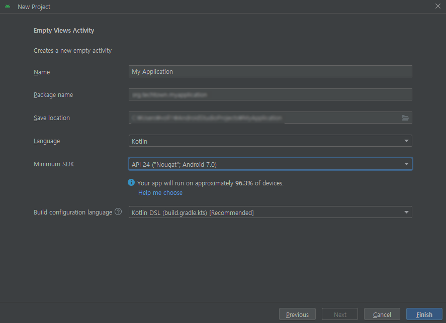Screen dimensions: 446x323
Task: Click the New Project title bar text
Action: [34, 7]
